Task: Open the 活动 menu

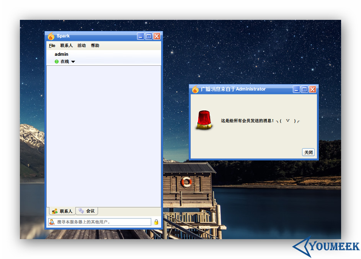Action: (x=82, y=45)
